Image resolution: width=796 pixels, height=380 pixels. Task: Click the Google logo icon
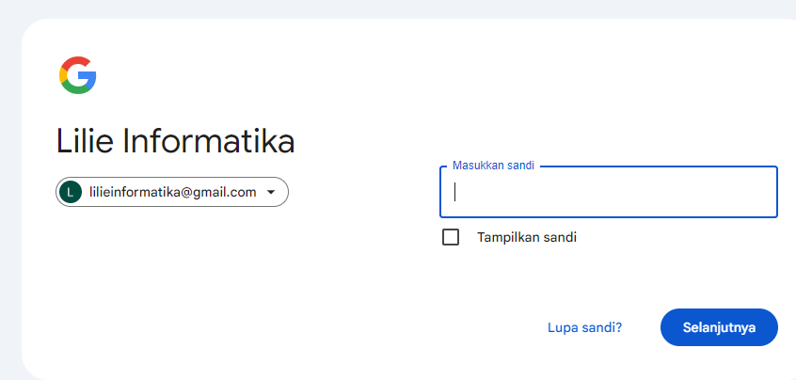[x=78, y=75]
